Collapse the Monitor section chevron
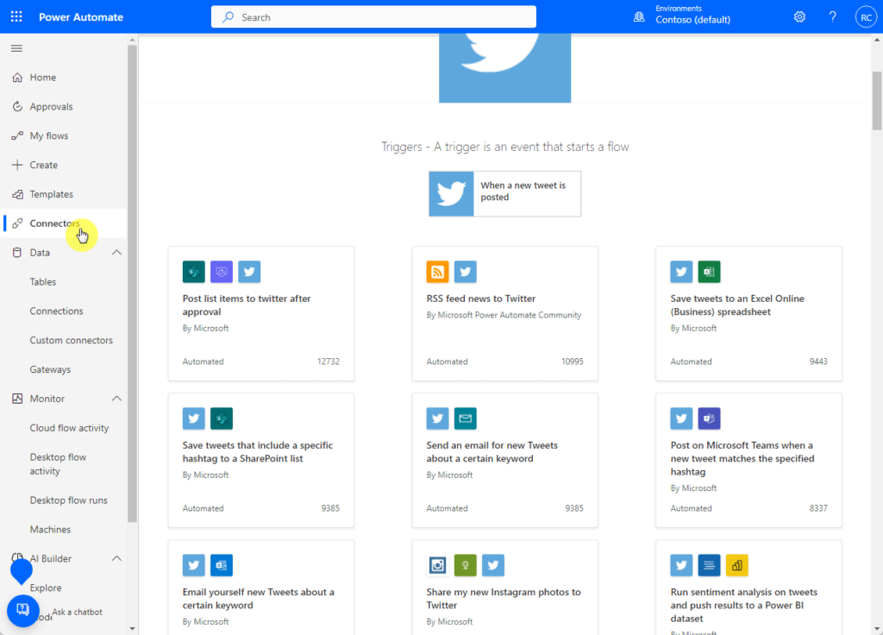The image size is (883, 635). click(116, 399)
